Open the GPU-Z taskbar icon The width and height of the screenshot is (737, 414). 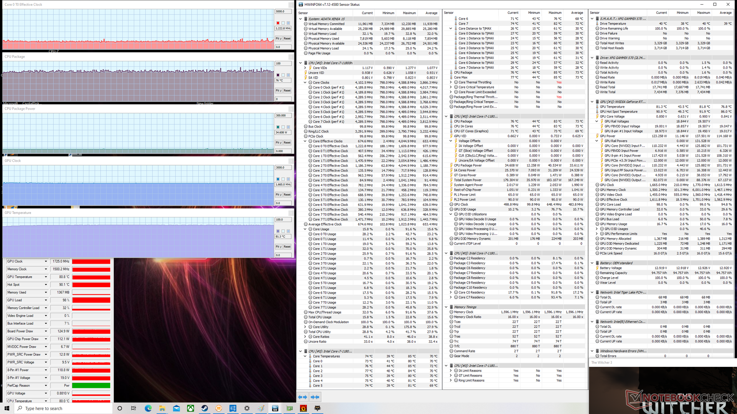[x=289, y=408]
